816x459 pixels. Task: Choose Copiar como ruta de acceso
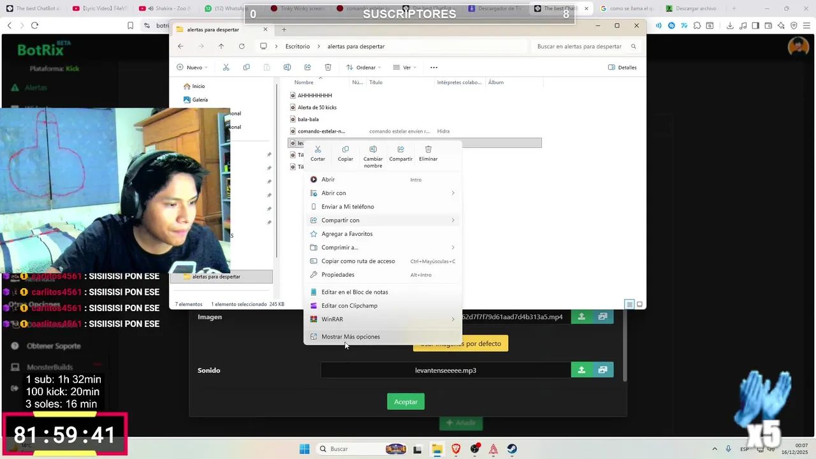382,261
